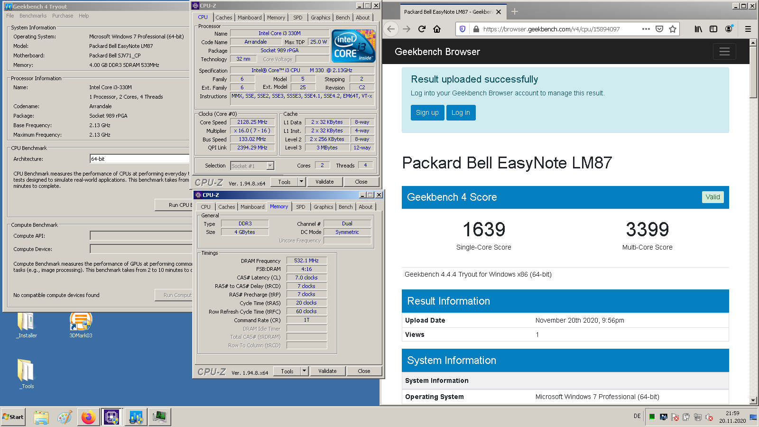
Task: Select the Memory tab in upper CPU-Z
Action: pos(276,18)
